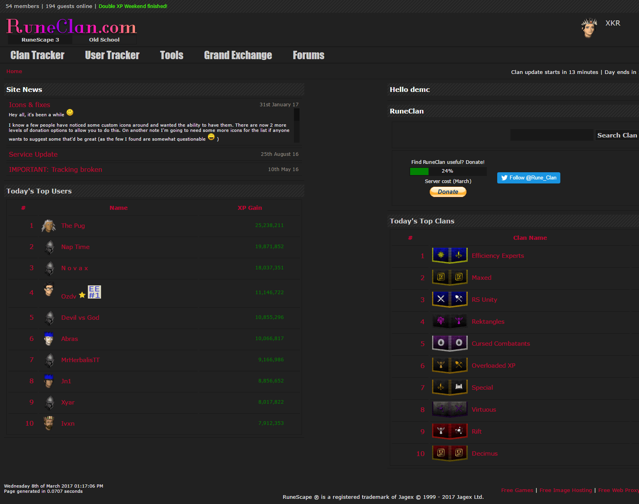This screenshot has width=639, height=504.
Task: Click MrHerbalisTT's helmet avatar
Action: coord(50,361)
